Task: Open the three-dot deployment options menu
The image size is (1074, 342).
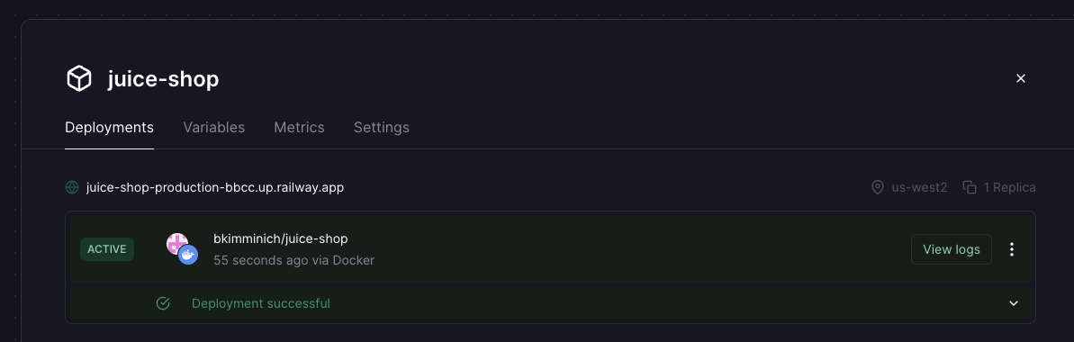Action: point(1012,249)
